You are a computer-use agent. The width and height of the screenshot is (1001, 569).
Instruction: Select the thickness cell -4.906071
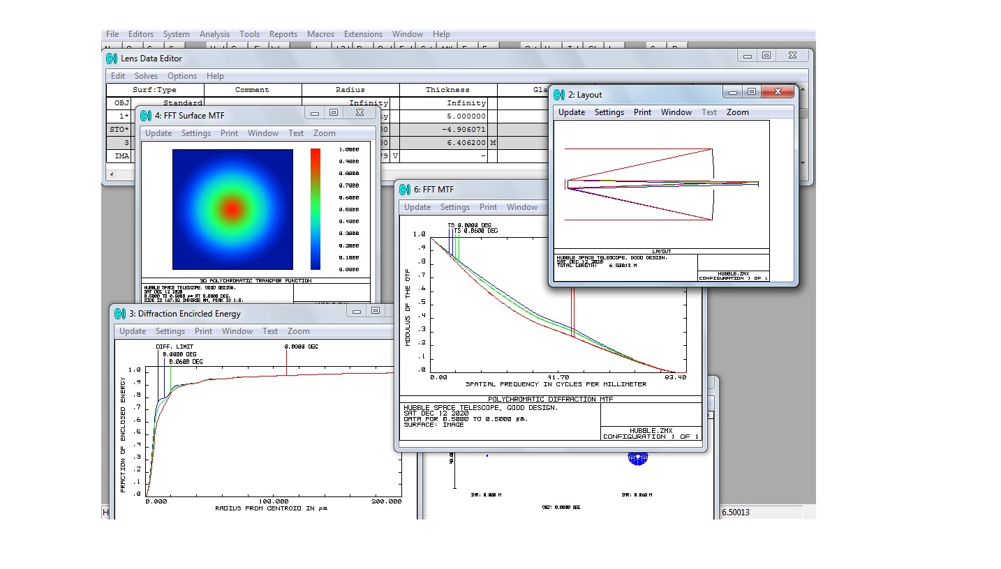tap(444, 130)
